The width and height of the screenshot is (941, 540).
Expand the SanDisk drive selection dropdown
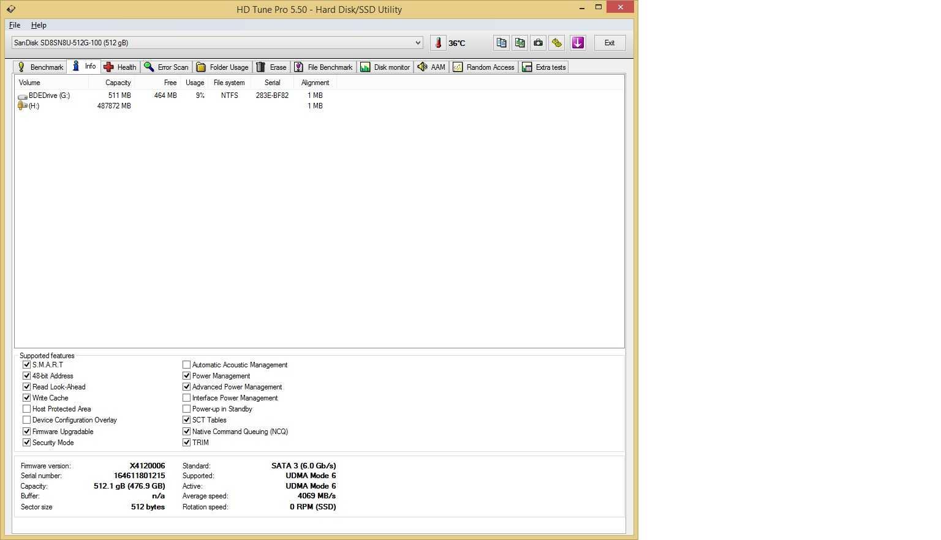[418, 43]
